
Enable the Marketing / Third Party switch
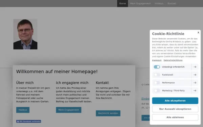[x=157, y=90]
